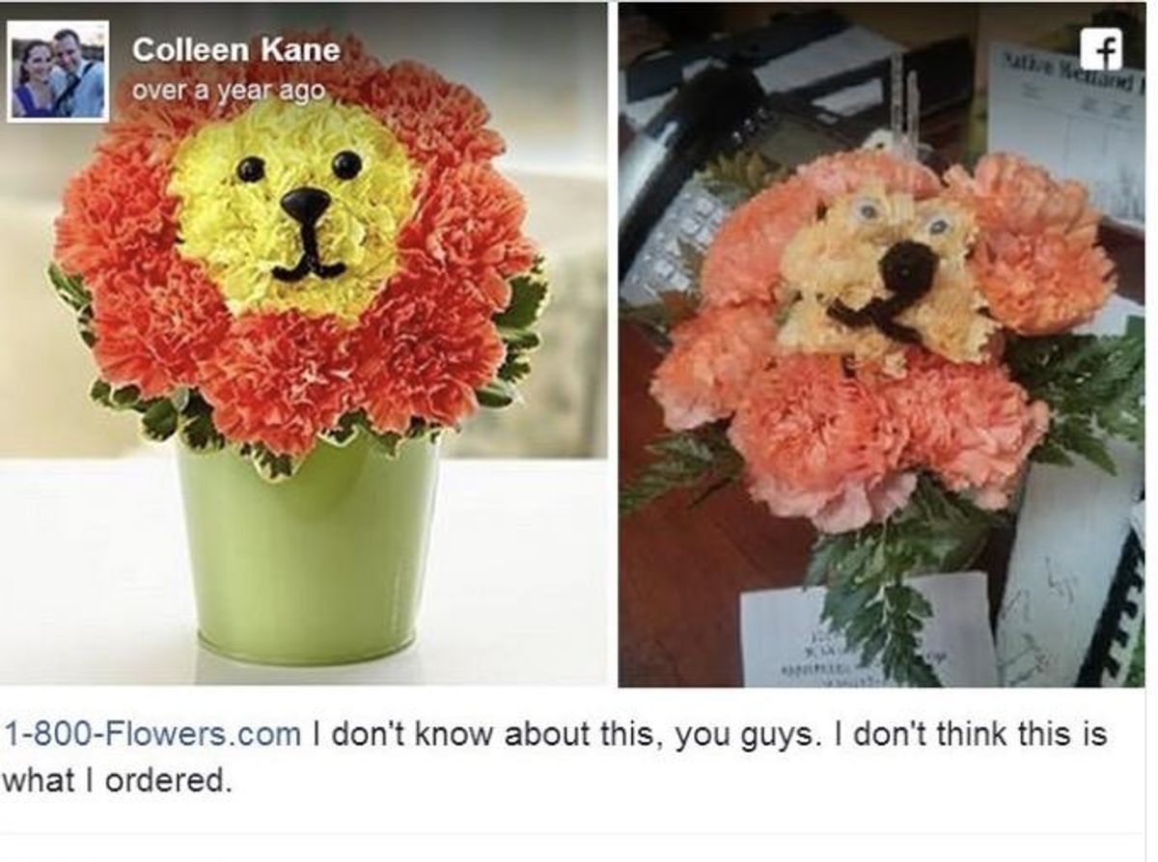This screenshot has width=1158, height=862.
Task: Click the post text 'what I ordered.'
Action: click(118, 779)
